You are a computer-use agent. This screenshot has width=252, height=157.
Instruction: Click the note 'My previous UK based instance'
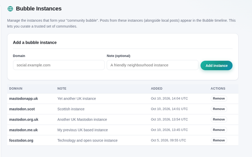pos(82,130)
